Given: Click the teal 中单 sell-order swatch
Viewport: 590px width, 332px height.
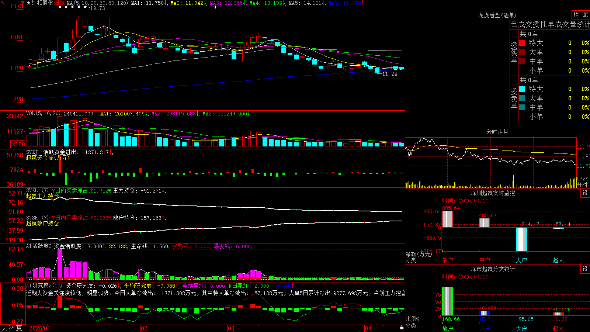Looking at the screenshot, I should click(522, 107).
